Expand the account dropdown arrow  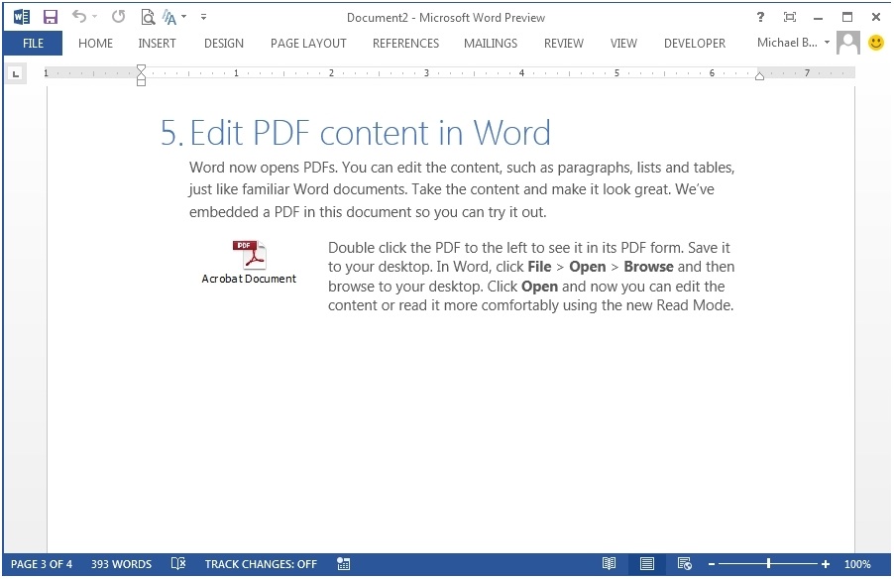(827, 43)
